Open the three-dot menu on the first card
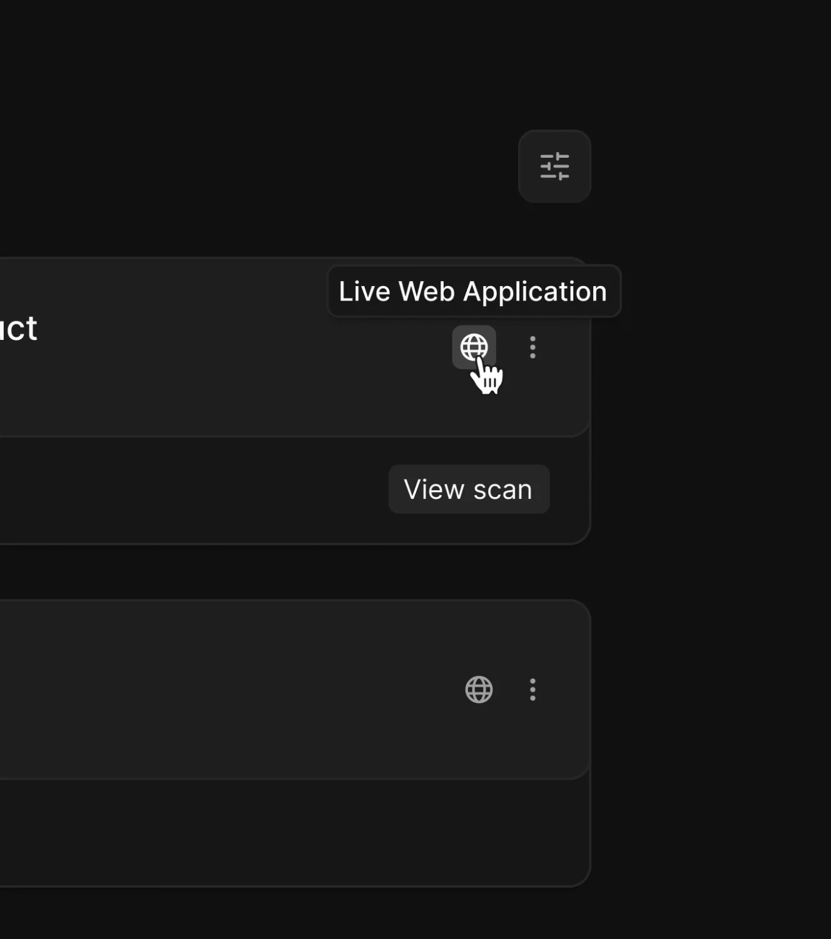The height and width of the screenshot is (939, 831). (x=533, y=347)
